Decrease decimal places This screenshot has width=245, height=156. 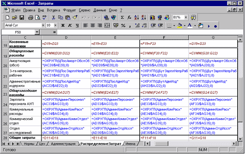click(145, 25)
